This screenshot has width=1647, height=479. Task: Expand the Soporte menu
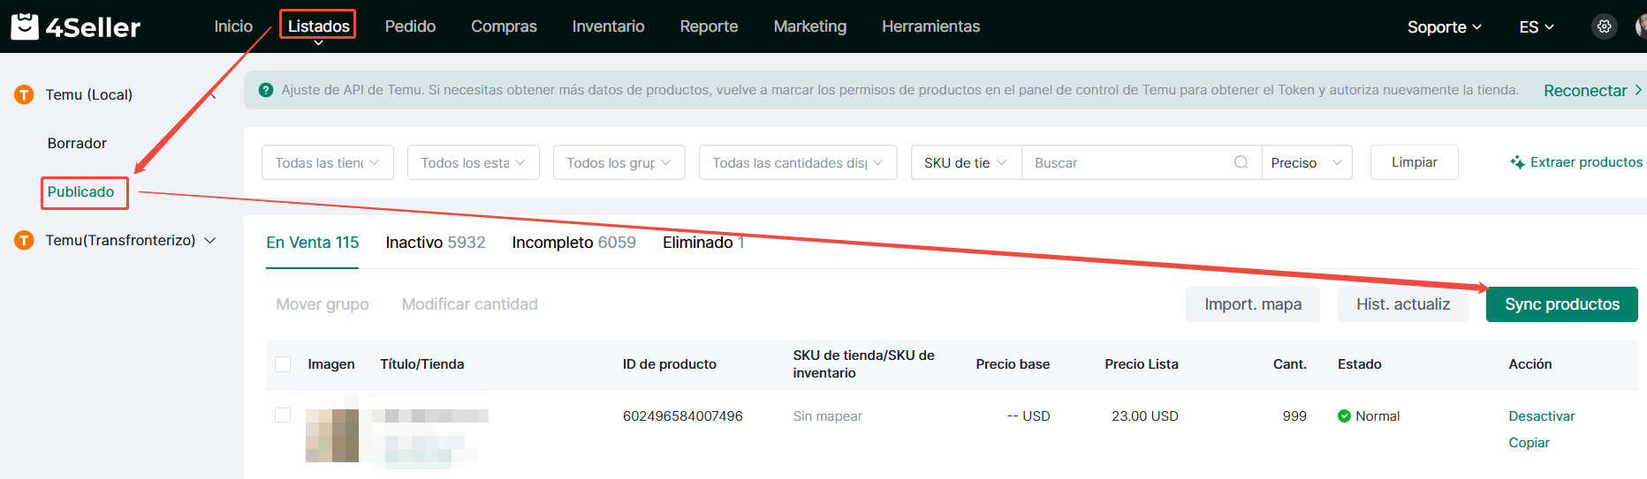(1444, 26)
